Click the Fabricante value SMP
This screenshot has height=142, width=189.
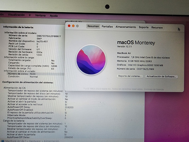click(x=39, y=39)
